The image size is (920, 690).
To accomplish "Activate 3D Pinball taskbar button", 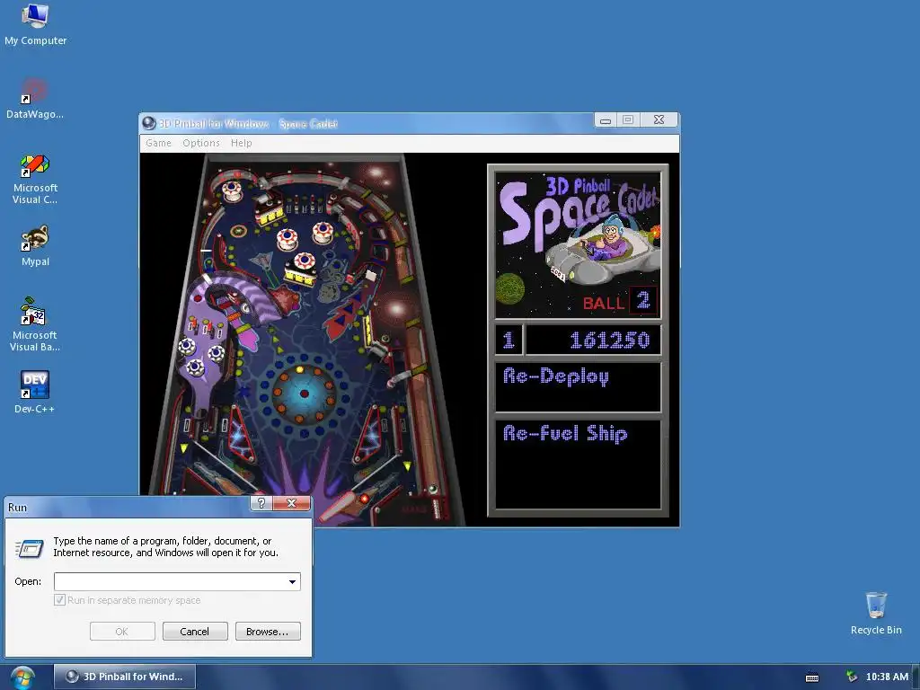I will [x=125, y=677].
